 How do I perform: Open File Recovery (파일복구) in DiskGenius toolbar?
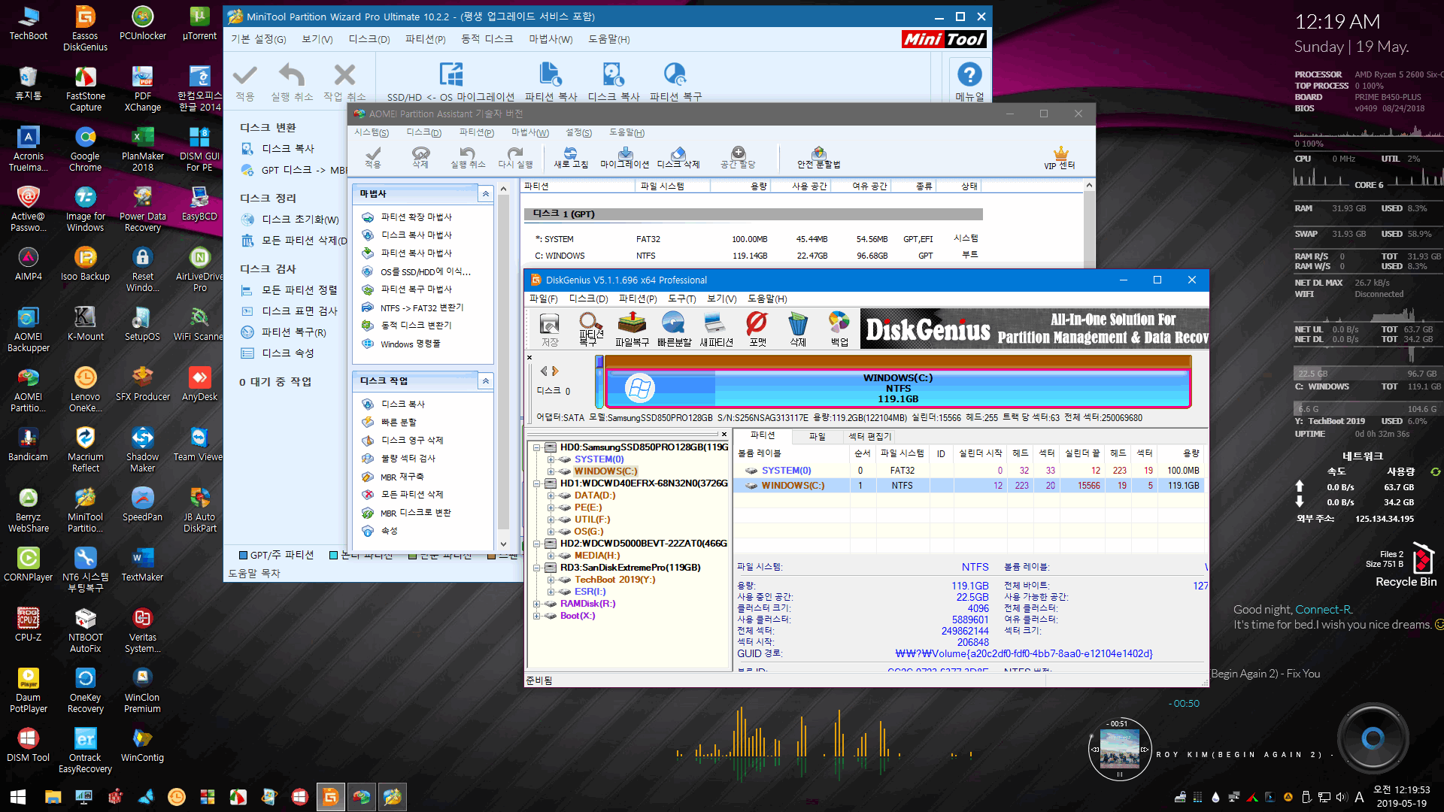tap(632, 329)
